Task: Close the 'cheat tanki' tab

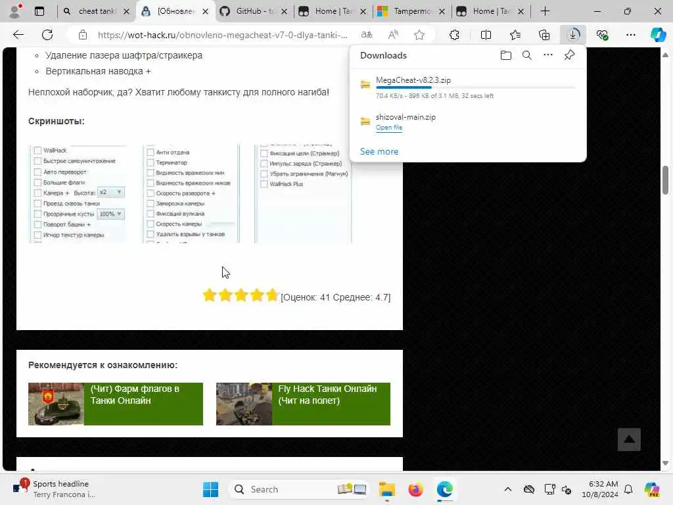Action: [x=126, y=12]
